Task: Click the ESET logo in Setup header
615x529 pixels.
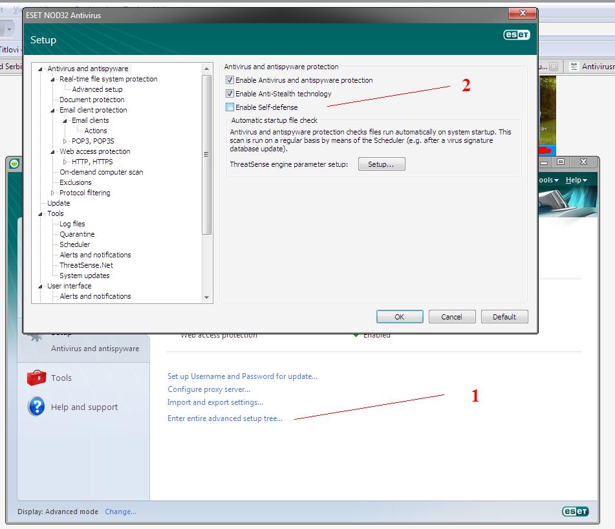Action: point(517,35)
